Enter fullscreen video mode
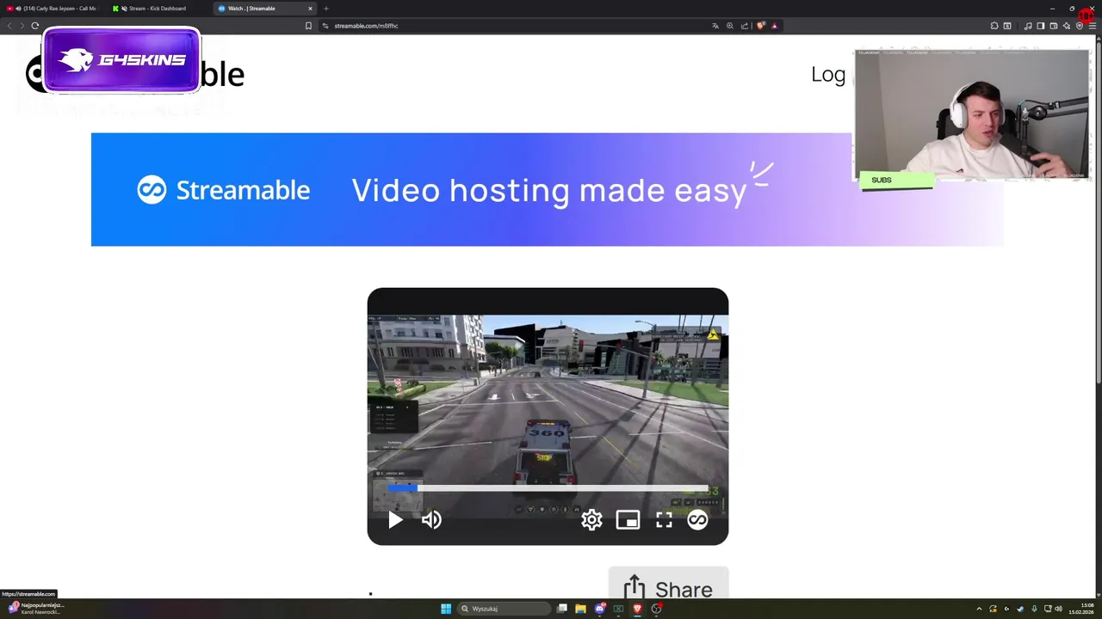1102x619 pixels. (x=664, y=520)
